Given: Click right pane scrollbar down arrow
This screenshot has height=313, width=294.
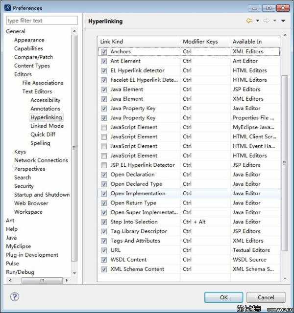Looking at the screenshot, I should pyautogui.click(x=285, y=278).
